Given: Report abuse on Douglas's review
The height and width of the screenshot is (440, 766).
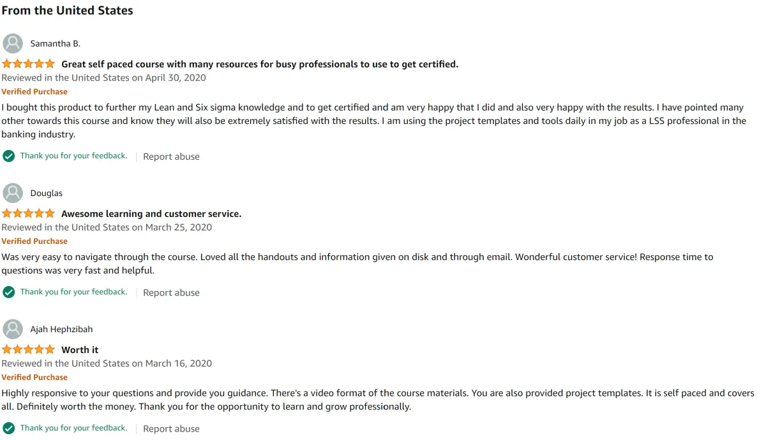Looking at the screenshot, I should [x=171, y=292].
